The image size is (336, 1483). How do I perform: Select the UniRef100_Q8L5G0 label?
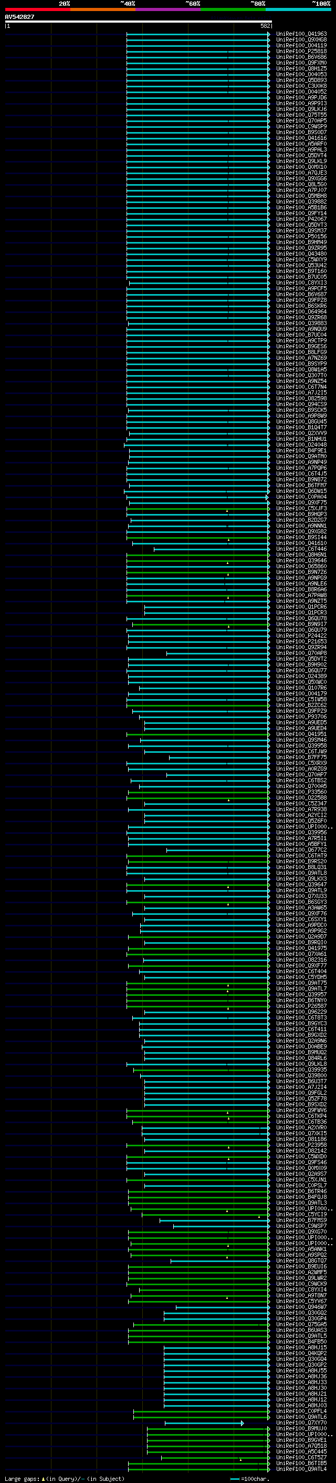(x=301, y=184)
